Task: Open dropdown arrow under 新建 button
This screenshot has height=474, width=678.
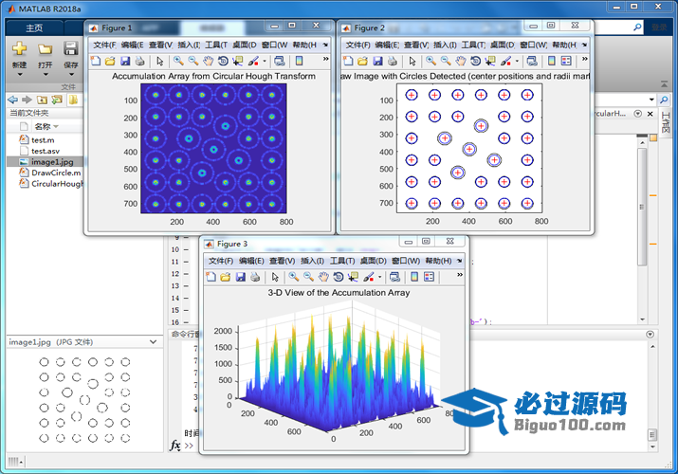Action: [x=20, y=74]
